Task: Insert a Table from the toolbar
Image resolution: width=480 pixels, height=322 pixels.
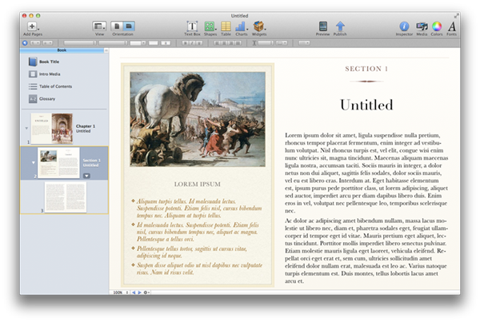Action: [226, 26]
